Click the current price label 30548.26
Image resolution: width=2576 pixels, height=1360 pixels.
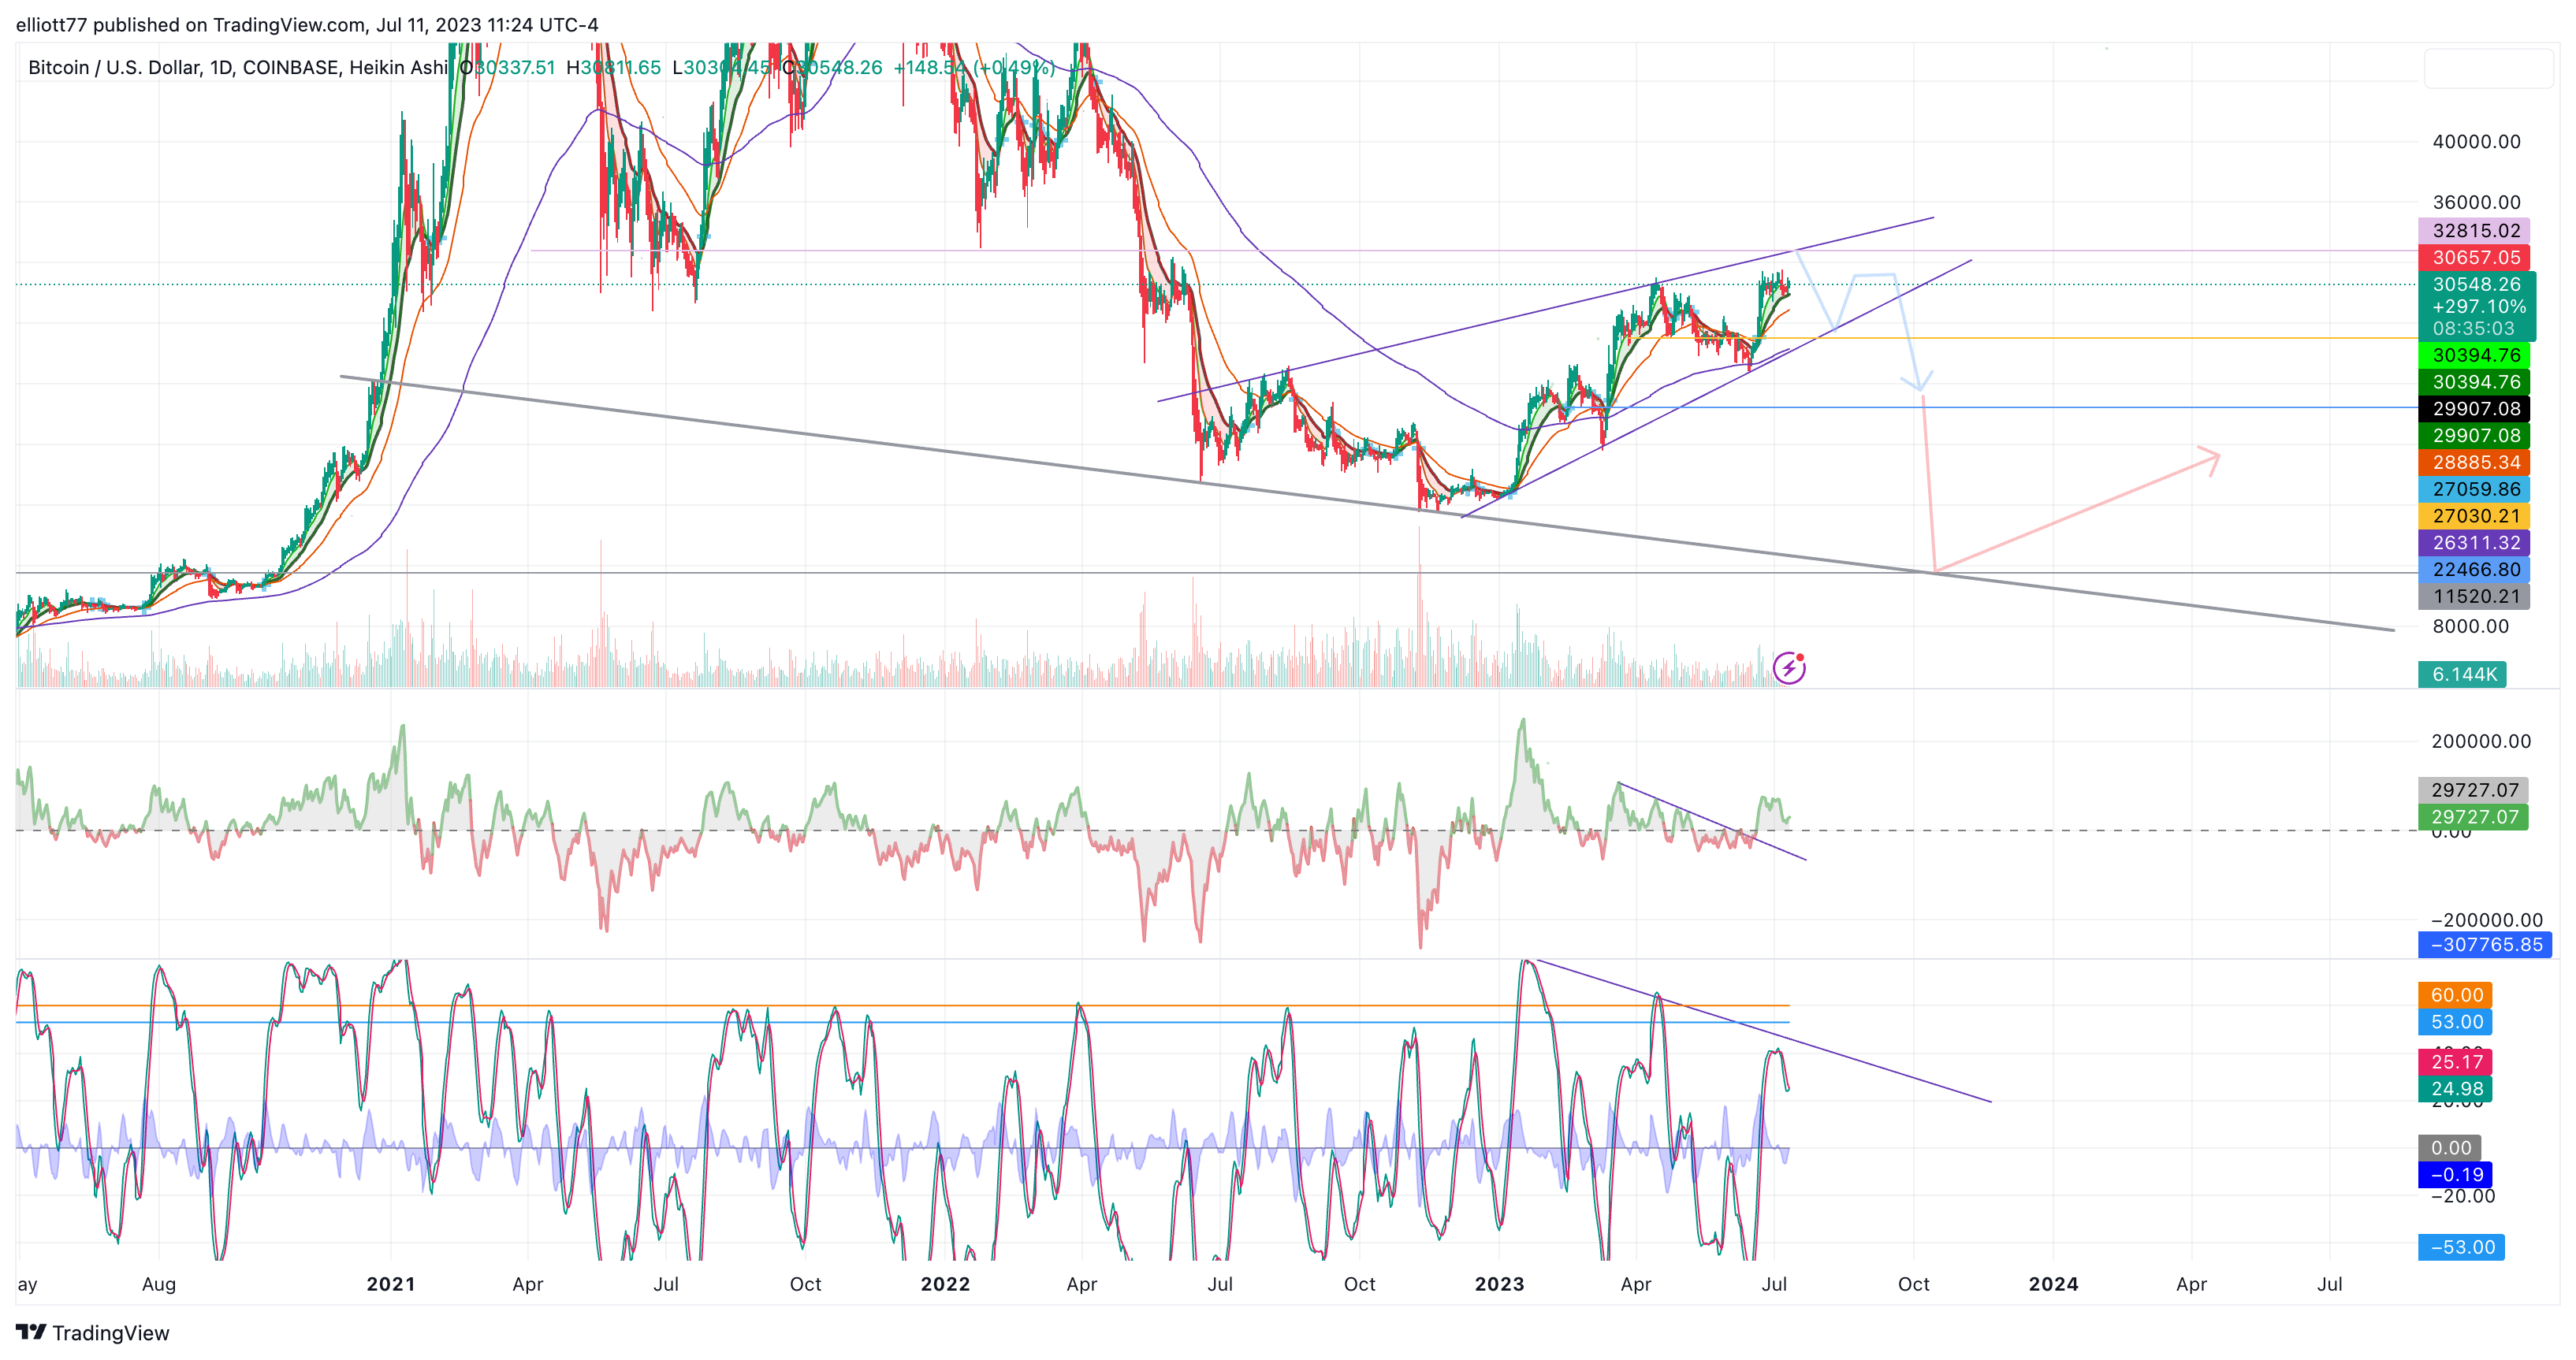click(x=2476, y=284)
